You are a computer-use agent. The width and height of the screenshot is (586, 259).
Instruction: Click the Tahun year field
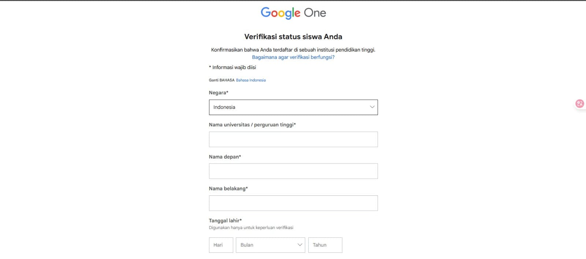(325, 245)
